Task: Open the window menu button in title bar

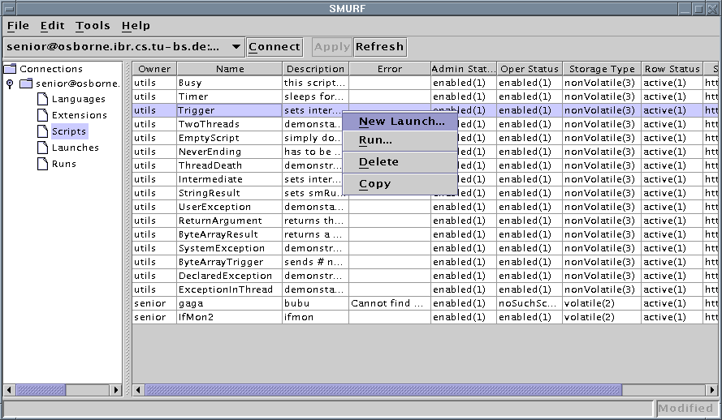Action: coord(10,8)
